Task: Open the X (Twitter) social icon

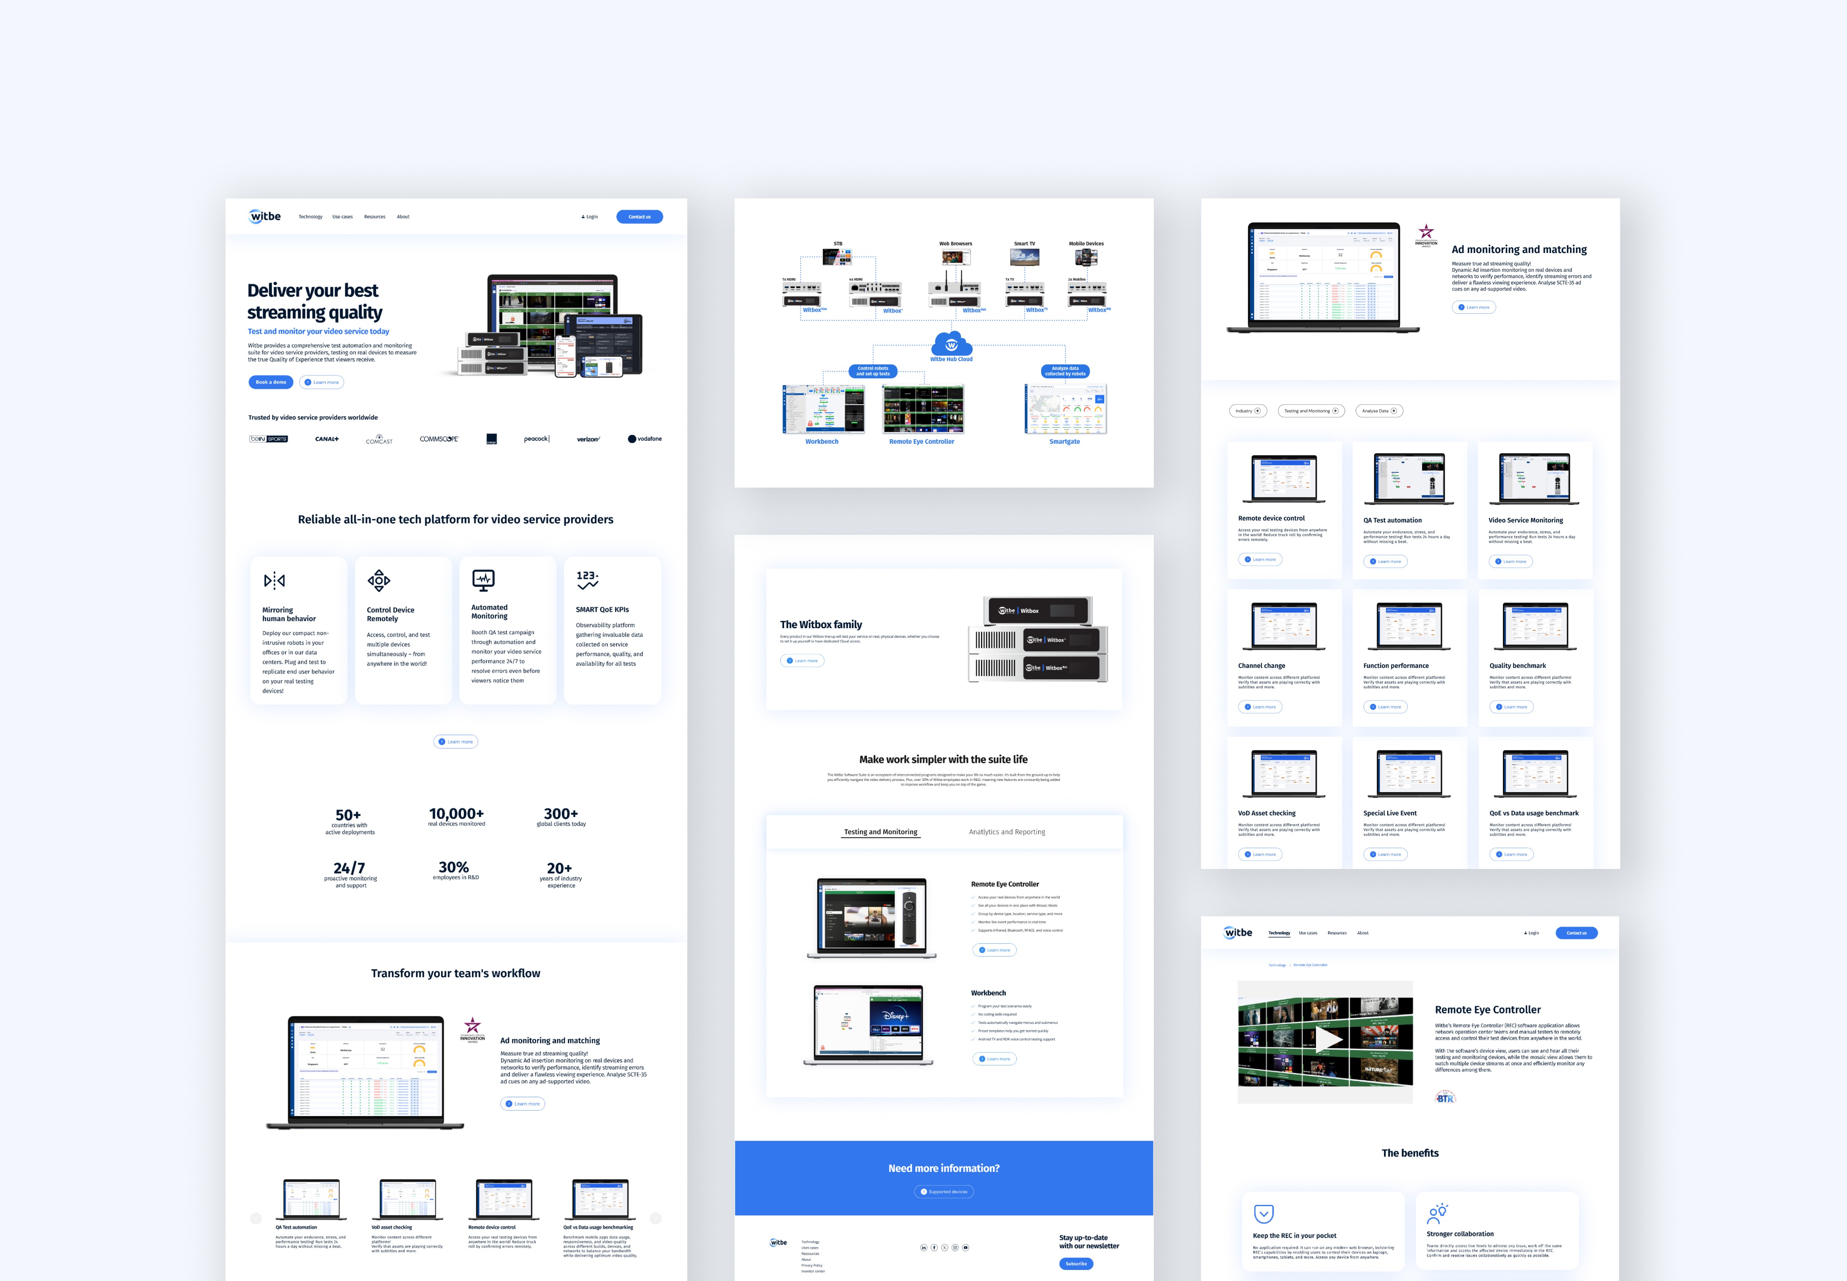Action: [x=944, y=1247]
